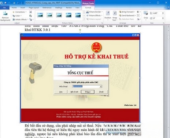Switch to the References tab
Image resolution: width=170 pixels, height=138 pixels.
tap(47, 8)
